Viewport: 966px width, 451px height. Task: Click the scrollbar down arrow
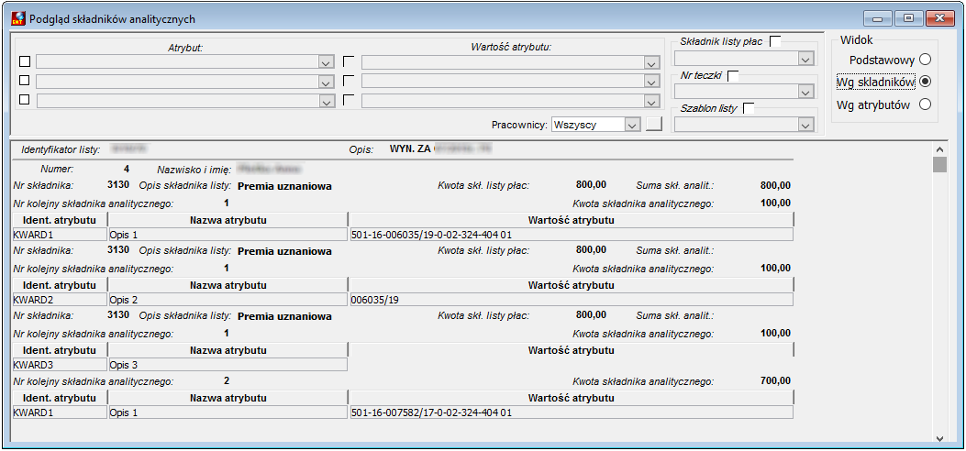coord(939,438)
